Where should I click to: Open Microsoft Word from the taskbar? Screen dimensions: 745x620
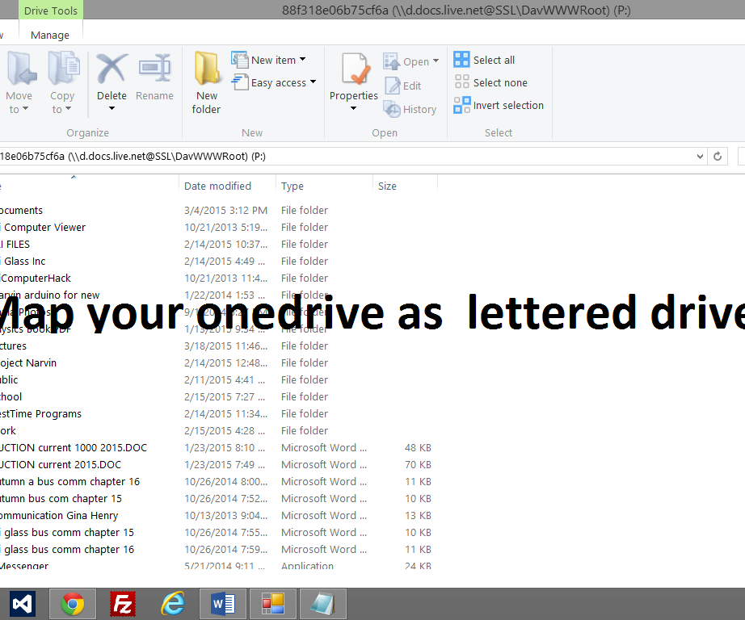[x=222, y=603]
